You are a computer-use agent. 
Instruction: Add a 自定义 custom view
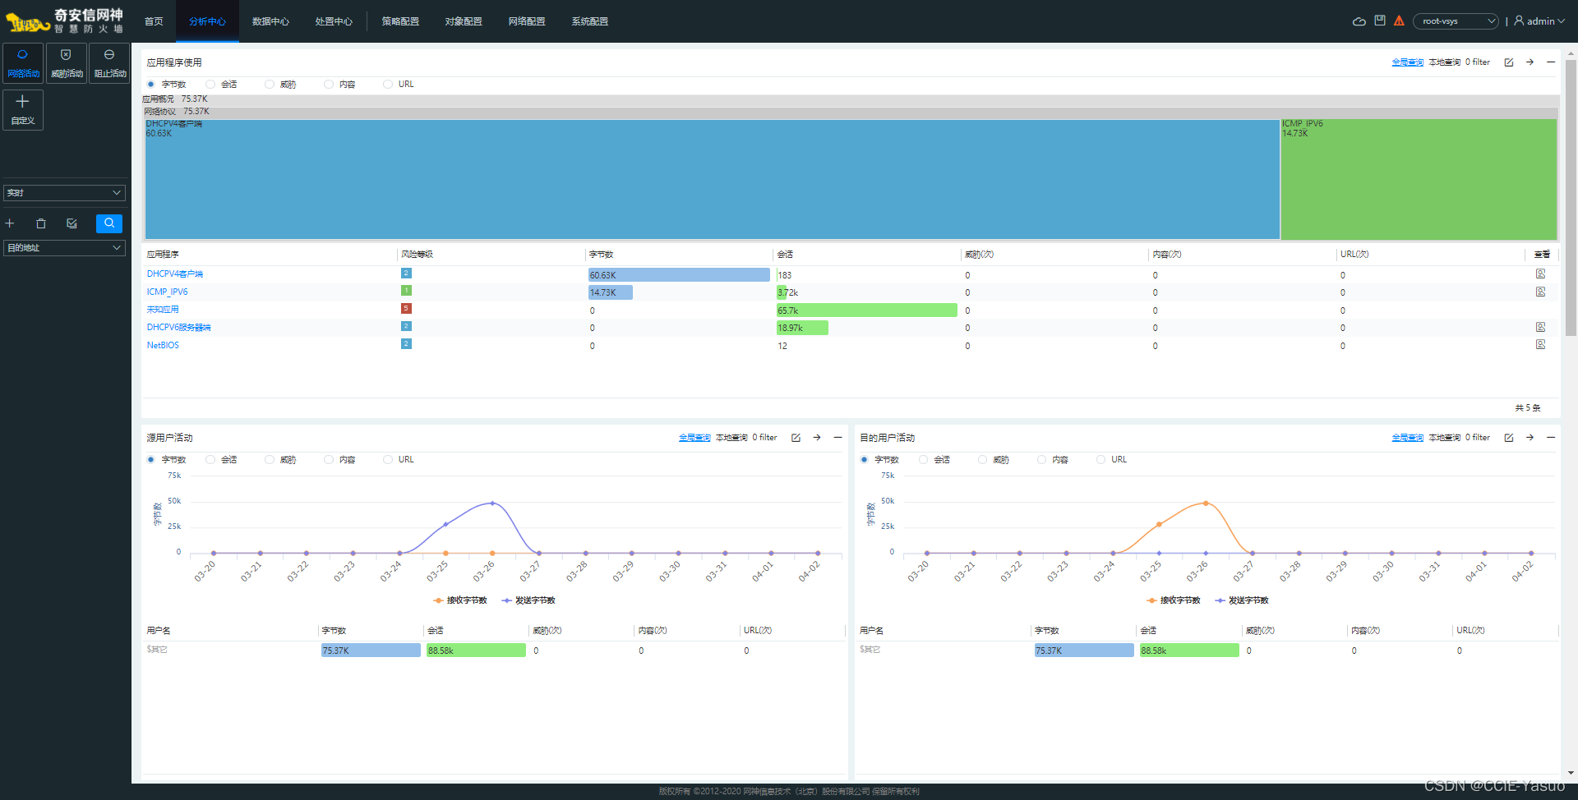(x=23, y=109)
